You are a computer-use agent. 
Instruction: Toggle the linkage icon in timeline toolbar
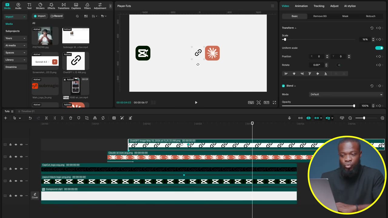(316, 118)
